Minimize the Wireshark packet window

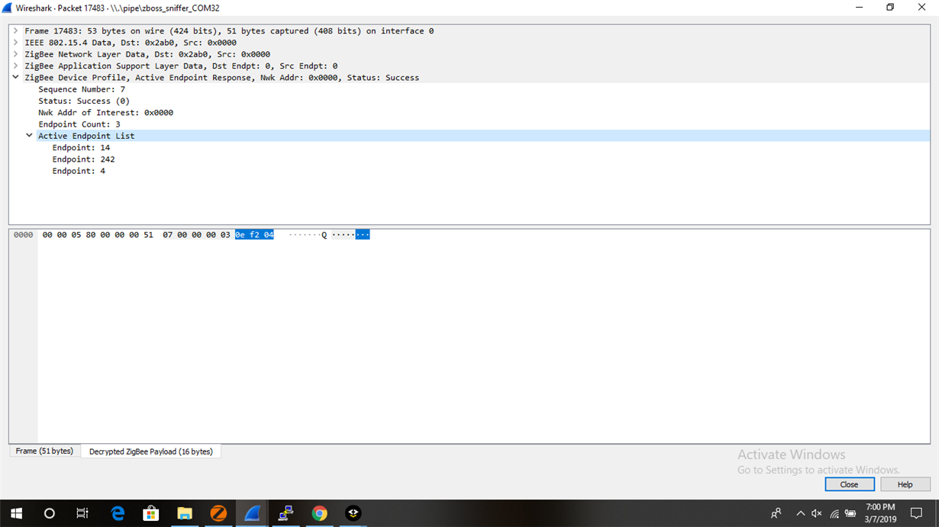(859, 8)
